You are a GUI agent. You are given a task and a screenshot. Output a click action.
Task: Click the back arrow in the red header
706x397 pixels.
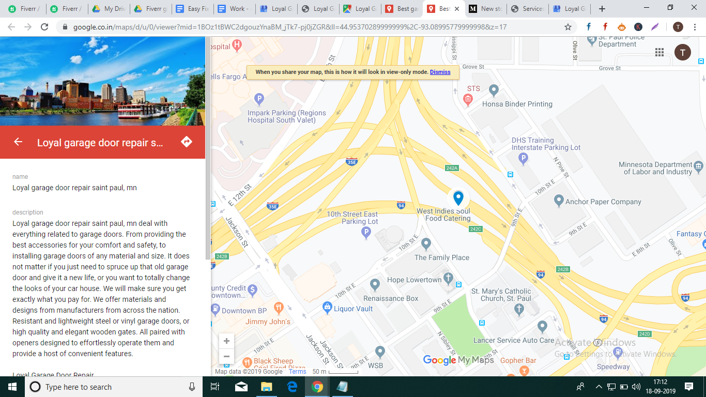click(18, 142)
